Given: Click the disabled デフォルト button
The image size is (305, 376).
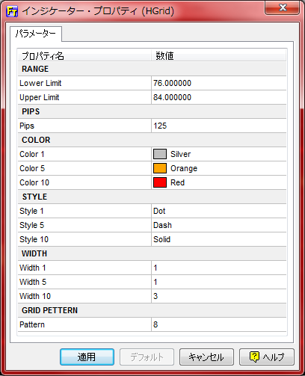Looking at the screenshot, I should 147,357.
